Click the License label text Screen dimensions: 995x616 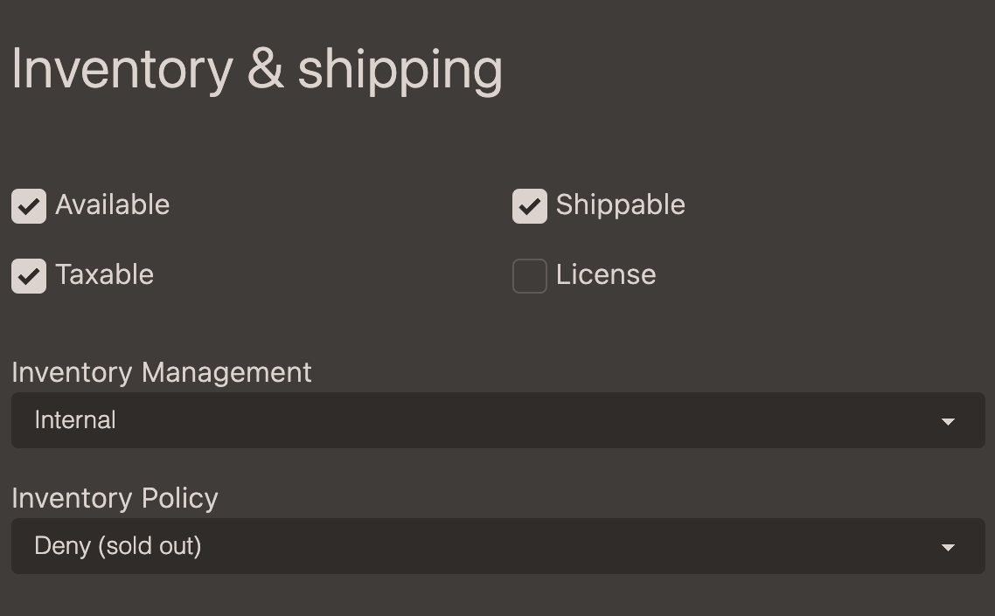tap(606, 275)
